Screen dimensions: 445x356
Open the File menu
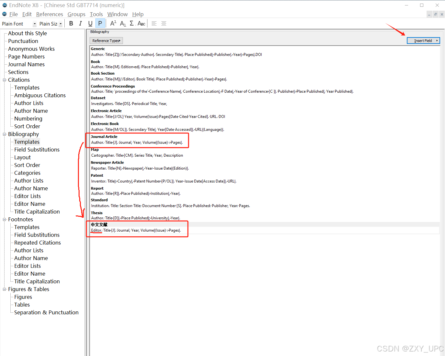[x=14, y=14]
